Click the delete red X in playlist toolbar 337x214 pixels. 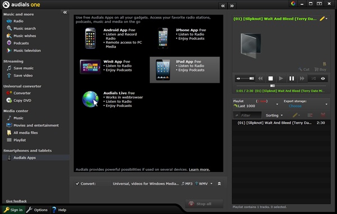pyautogui.click(x=323, y=115)
